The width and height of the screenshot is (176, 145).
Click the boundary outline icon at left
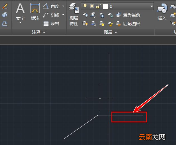4,24
